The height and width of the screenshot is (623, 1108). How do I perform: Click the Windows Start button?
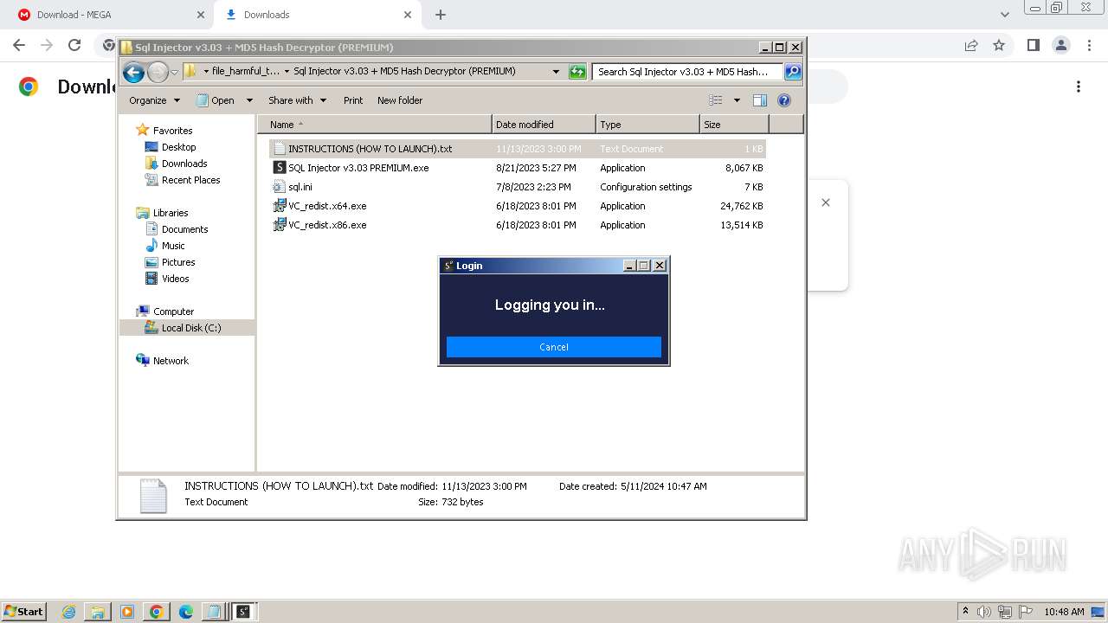[24, 612]
